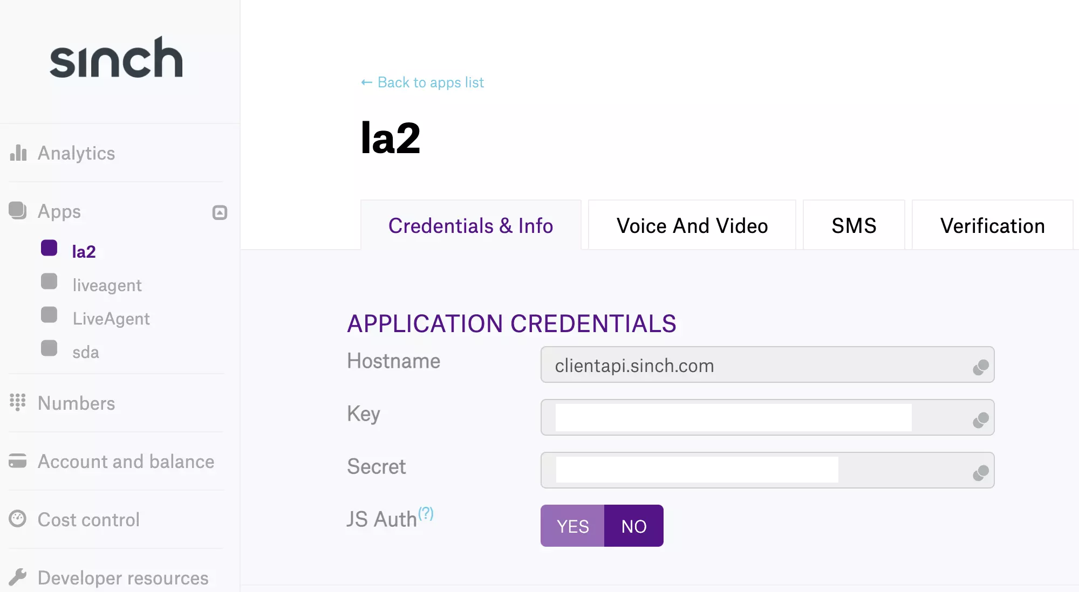Collapse the Apps list in the sidebar
Screen dimensions: 1079x592
pyautogui.click(x=218, y=212)
